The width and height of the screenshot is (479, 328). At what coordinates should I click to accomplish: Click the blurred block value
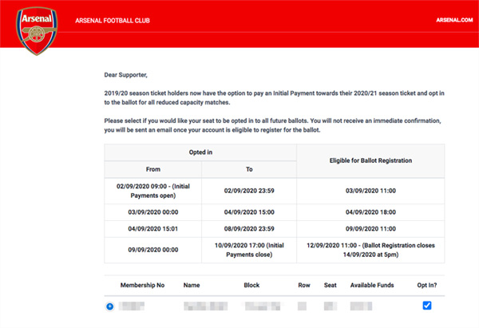[x=263, y=306]
